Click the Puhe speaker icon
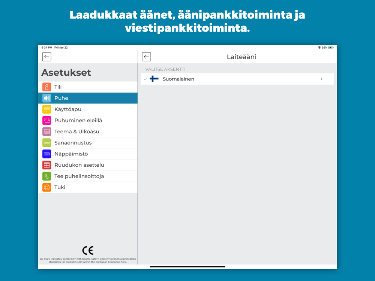The height and width of the screenshot is (281, 375). point(46,98)
